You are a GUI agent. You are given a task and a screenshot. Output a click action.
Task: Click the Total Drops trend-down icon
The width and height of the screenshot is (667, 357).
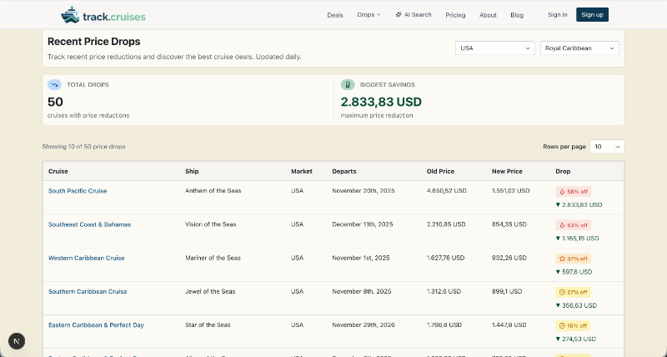coord(54,85)
